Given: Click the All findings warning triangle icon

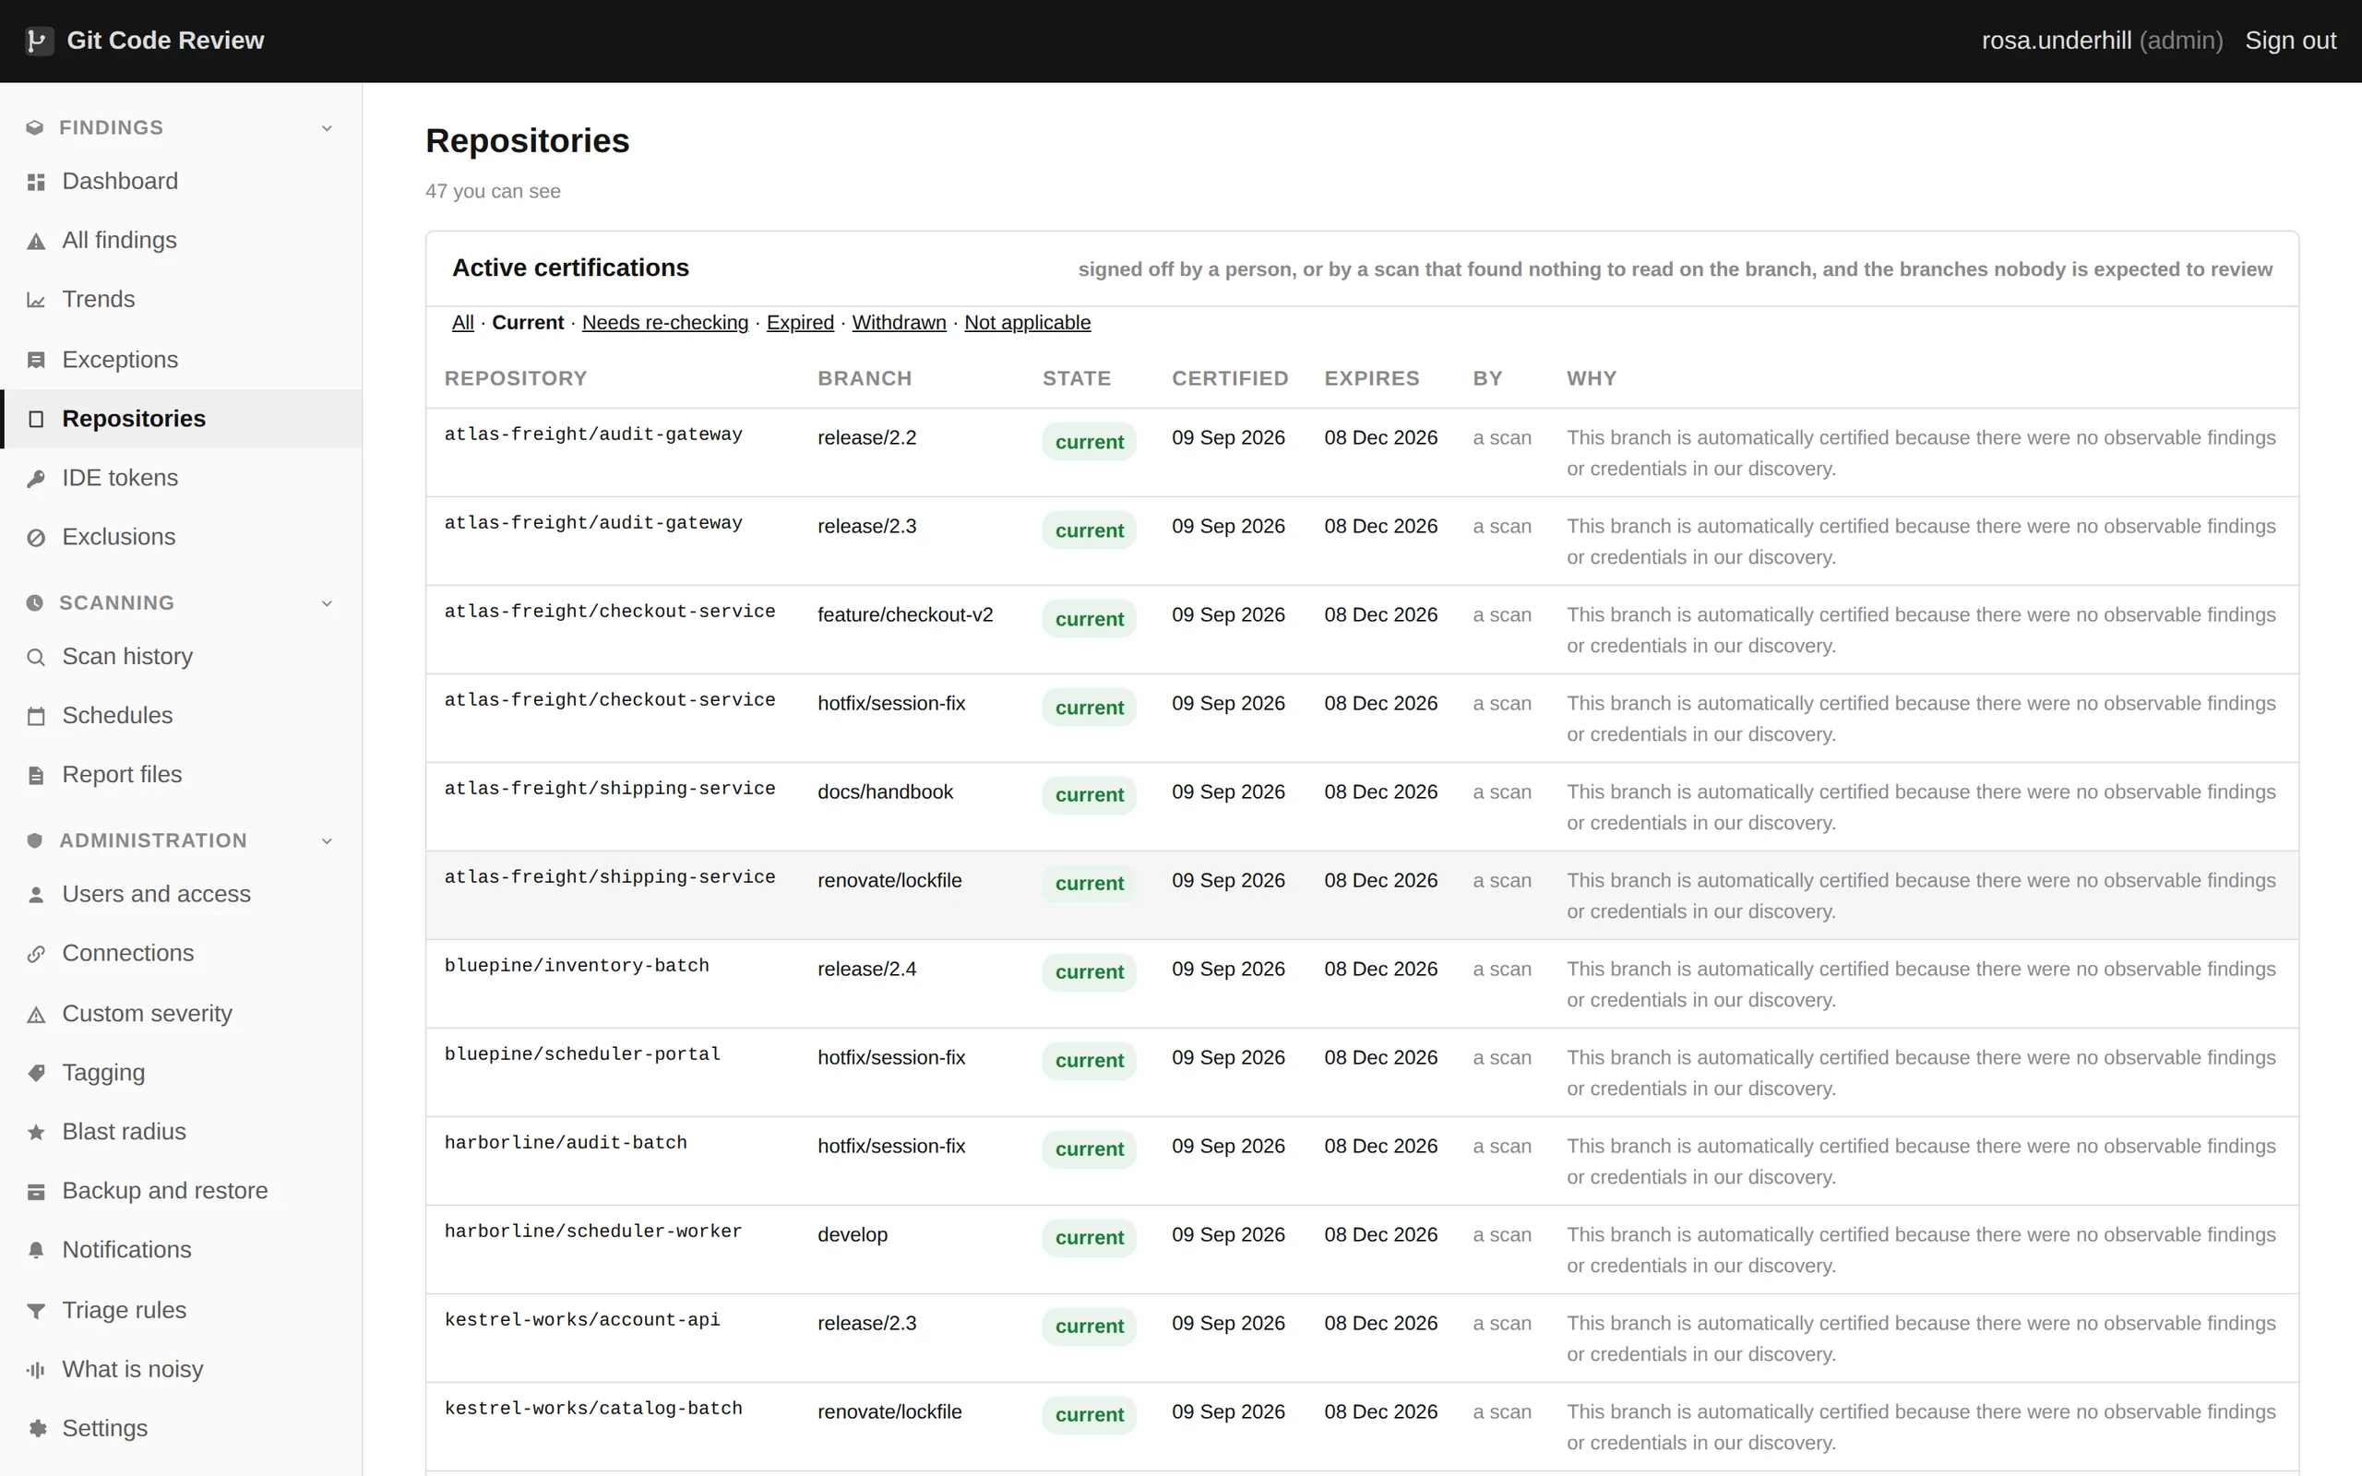Looking at the screenshot, I should pyautogui.click(x=36, y=241).
